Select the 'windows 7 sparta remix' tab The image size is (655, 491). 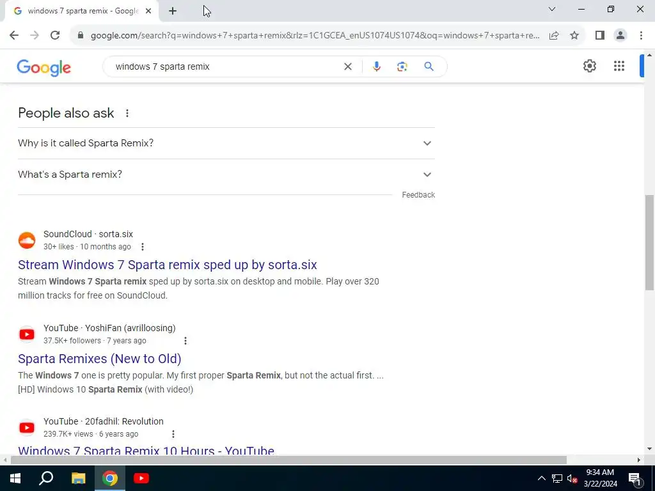click(81, 11)
